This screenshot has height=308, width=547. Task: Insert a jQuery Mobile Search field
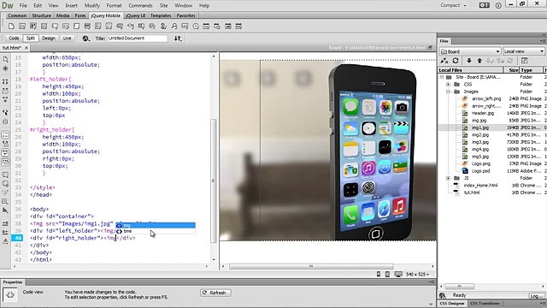click(x=174, y=27)
